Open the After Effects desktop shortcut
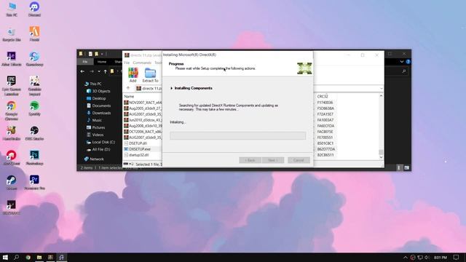The height and width of the screenshot is (262, 466). click(x=12, y=58)
